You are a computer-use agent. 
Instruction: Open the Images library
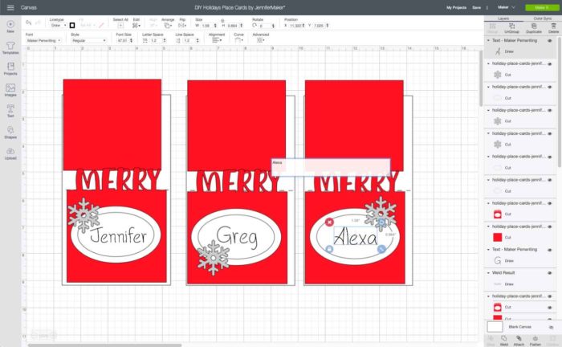(10, 90)
